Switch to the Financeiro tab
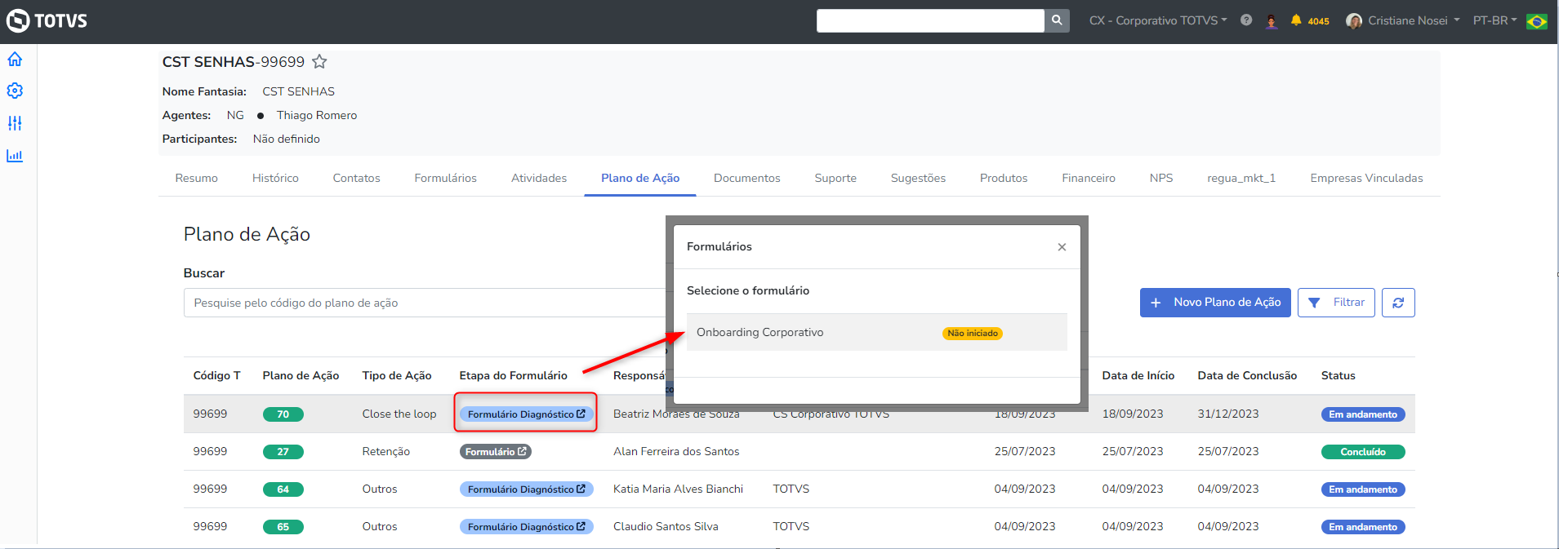 click(1089, 178)
